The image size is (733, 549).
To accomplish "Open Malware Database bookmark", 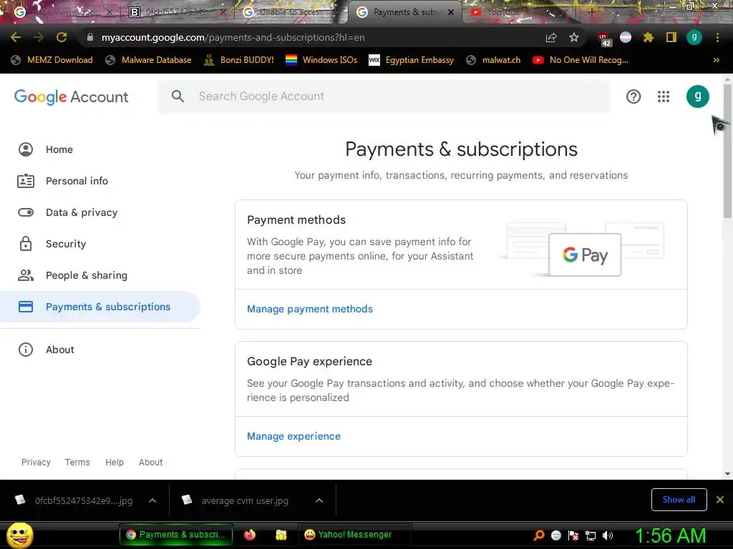I will tap(149, 60).
